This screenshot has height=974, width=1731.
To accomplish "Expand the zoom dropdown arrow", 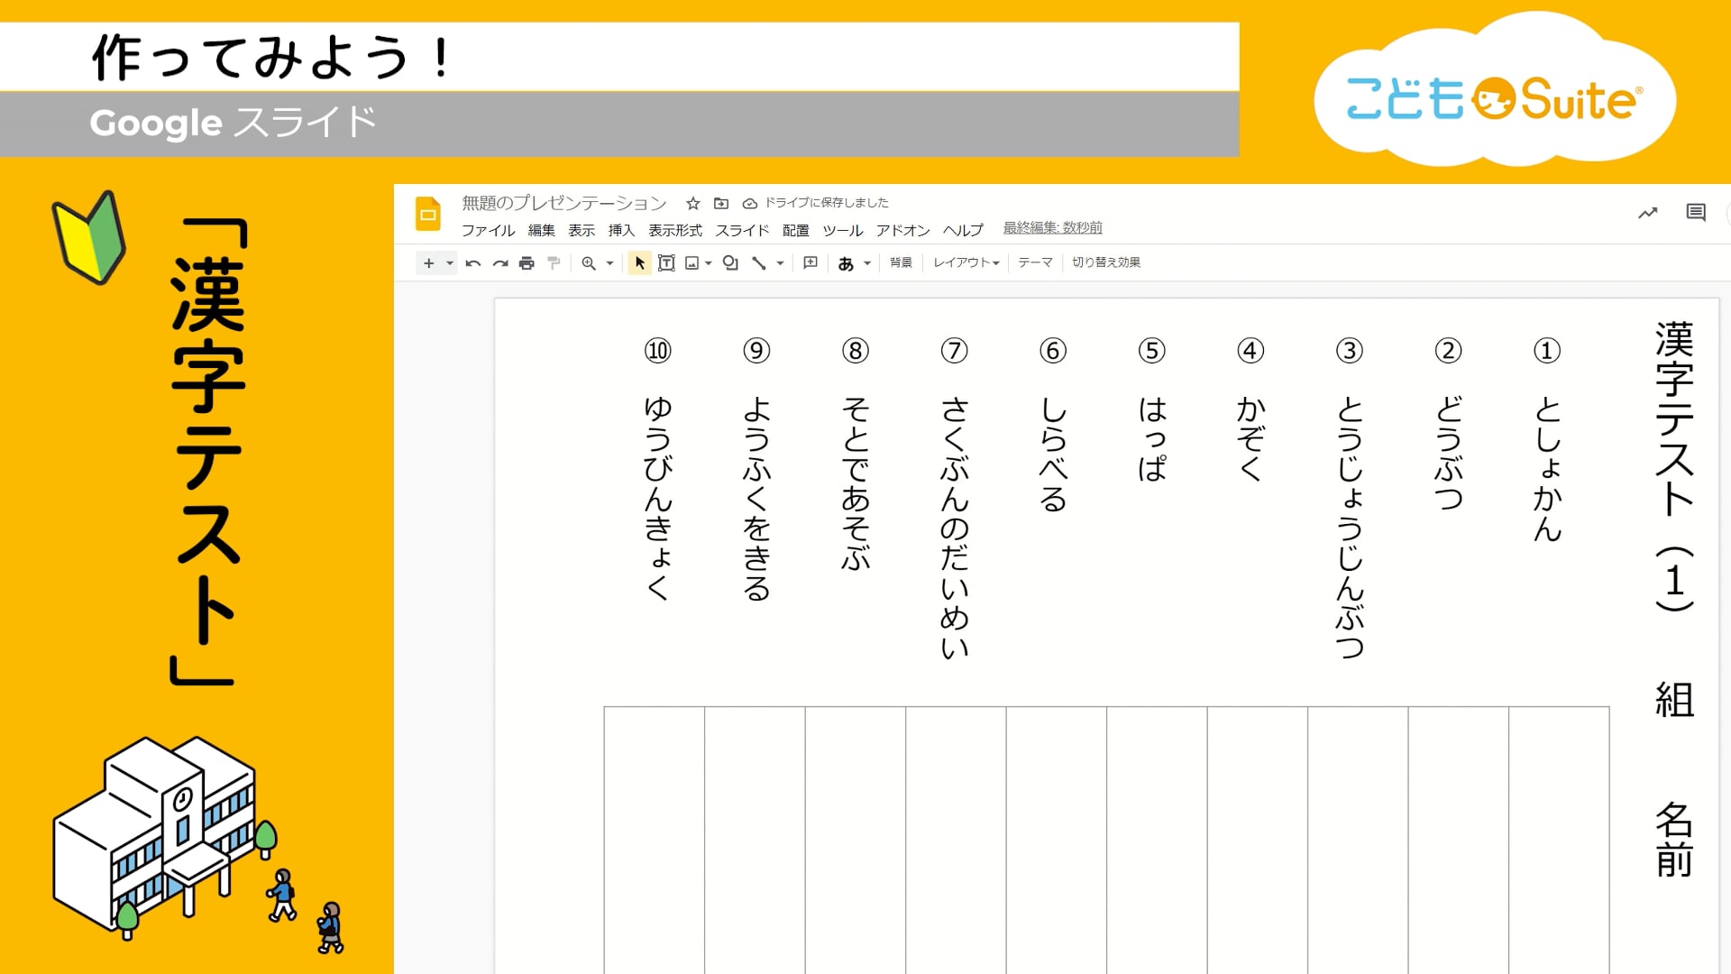I will [610, 263].
